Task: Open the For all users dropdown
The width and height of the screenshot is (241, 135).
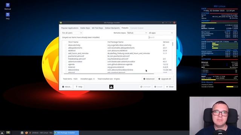Action: point(72,33)
